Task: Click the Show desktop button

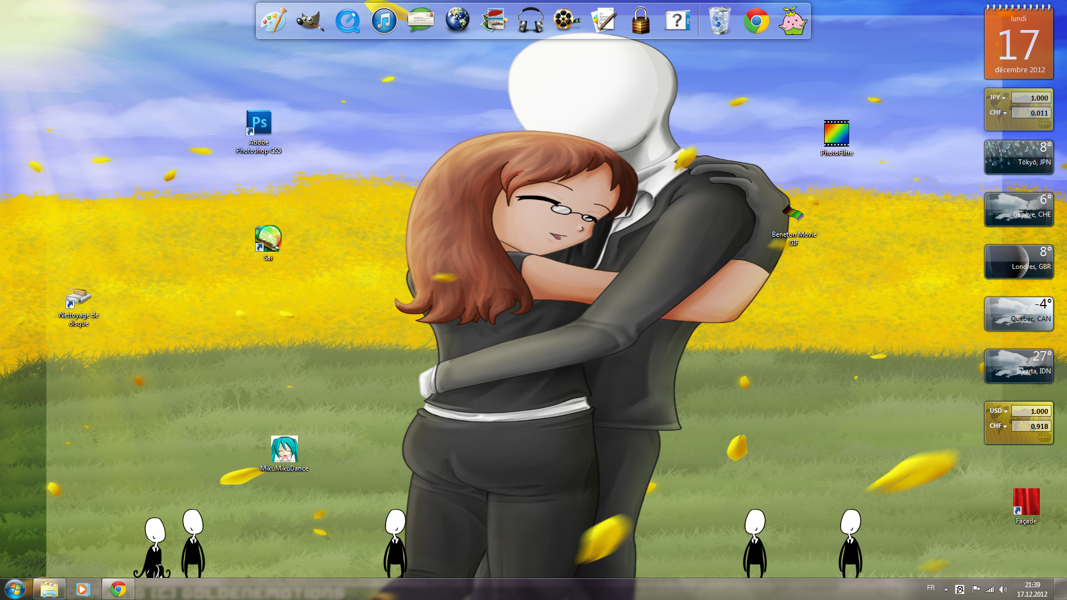Action: pos(1061,589)
